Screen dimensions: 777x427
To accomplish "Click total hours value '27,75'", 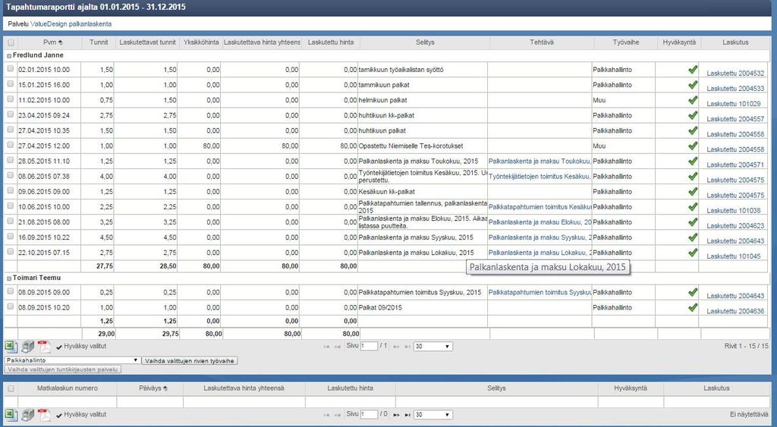I will pyautogui.click(x=105, y=266).
